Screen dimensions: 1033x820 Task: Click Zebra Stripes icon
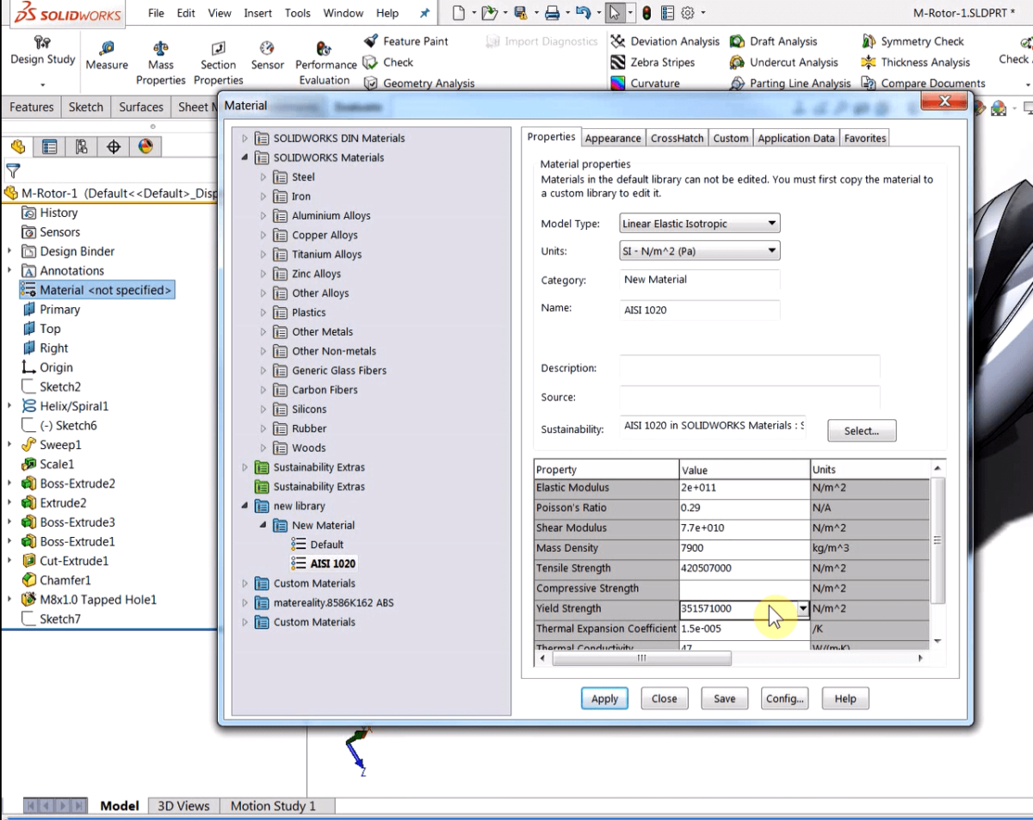[x=617, y=63]
